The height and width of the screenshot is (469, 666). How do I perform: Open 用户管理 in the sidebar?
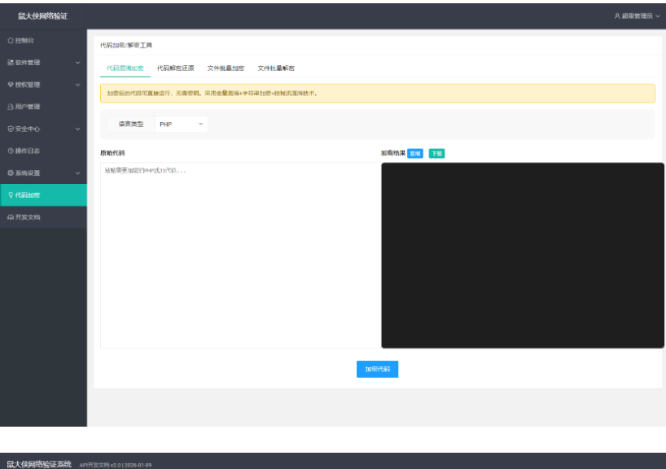[x=24, y=107]
